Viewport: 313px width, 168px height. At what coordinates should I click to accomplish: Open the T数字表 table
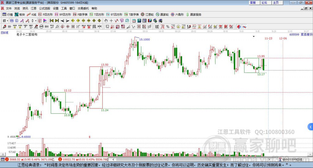[x=131, y=15]
